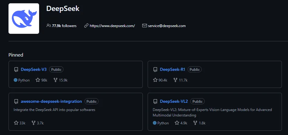This screenshot has width=288, height=135.
Task: Click the Pinned section heading
Action: point(16,55)
